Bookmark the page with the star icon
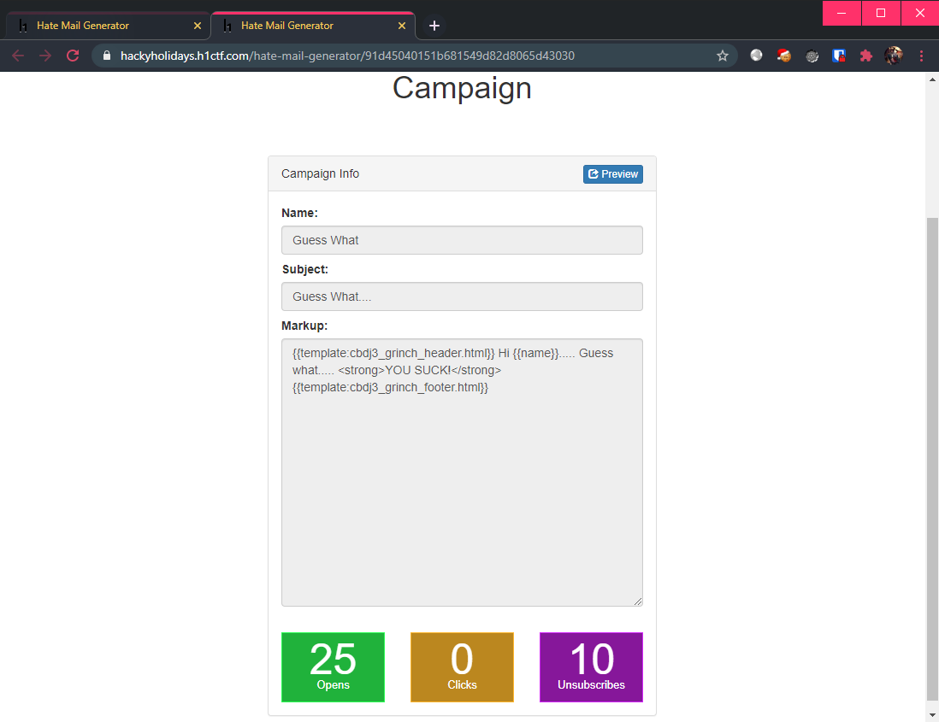 tap(723, 56)
